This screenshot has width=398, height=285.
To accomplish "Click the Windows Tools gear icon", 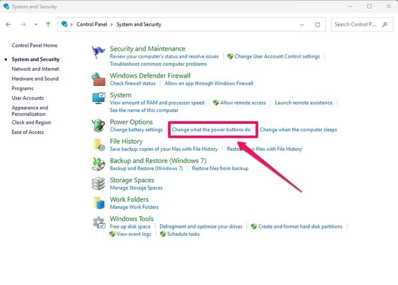I will (98, 223).
